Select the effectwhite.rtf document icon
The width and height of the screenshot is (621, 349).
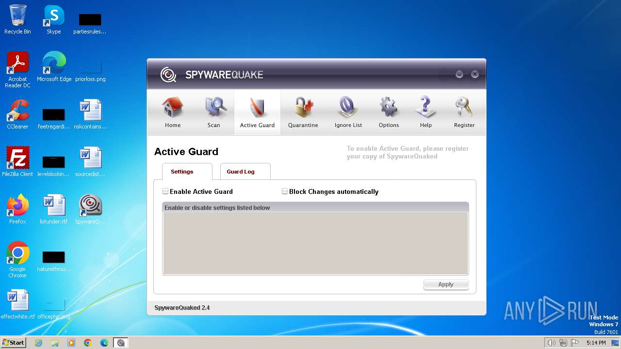(x=17, y=304)
